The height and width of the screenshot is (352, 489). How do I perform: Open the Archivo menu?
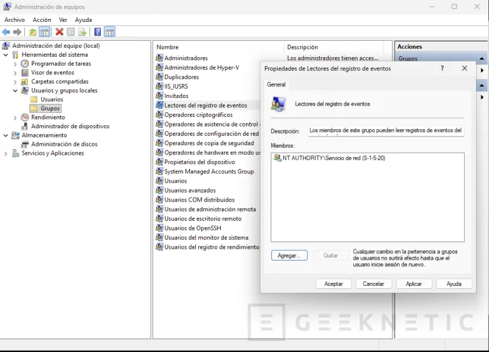[x=14, y=19]
